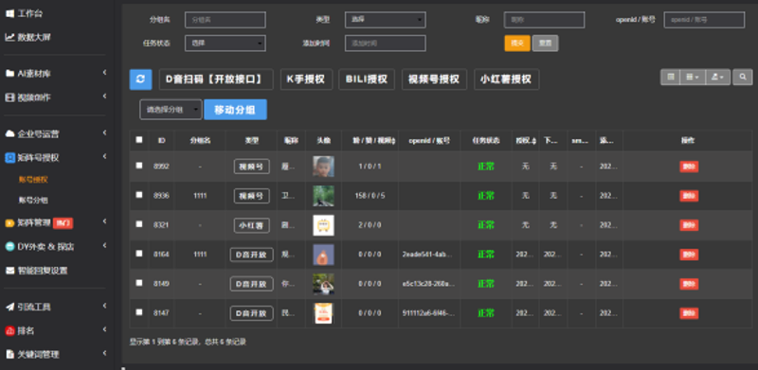Viewport: 758px width, 370px height.
Task: Click the 矩阵管理 orange icon
Action: pos(9,222)
